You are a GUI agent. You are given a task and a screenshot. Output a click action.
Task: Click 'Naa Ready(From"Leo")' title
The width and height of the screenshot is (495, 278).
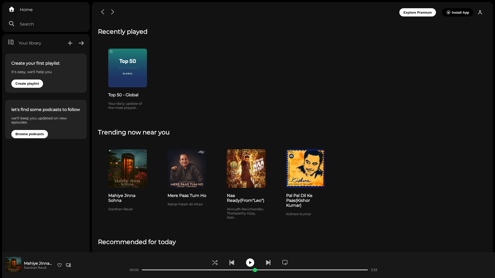245,198
